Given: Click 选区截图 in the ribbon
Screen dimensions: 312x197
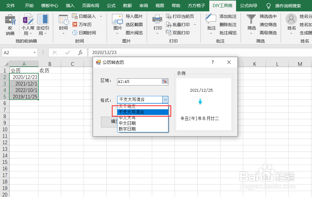Looking at the screenshot, I should pos(134,24).
